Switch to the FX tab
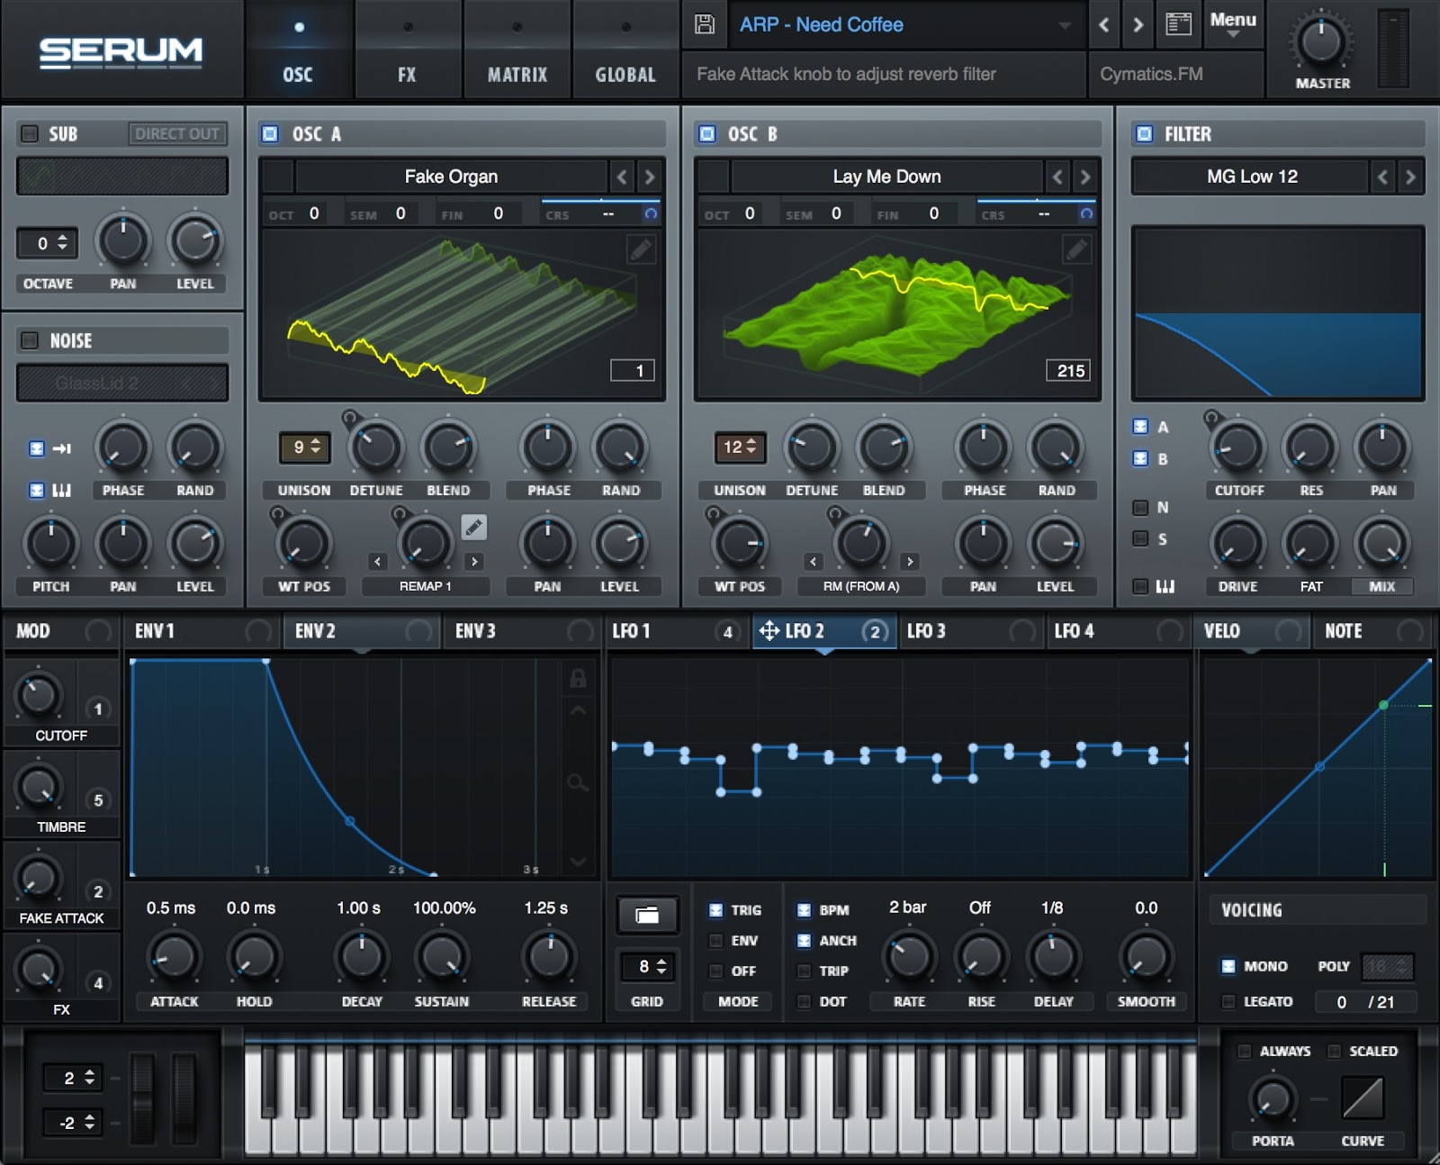The height and width of the screenshot is (1165, 1440). click(407, 50)
